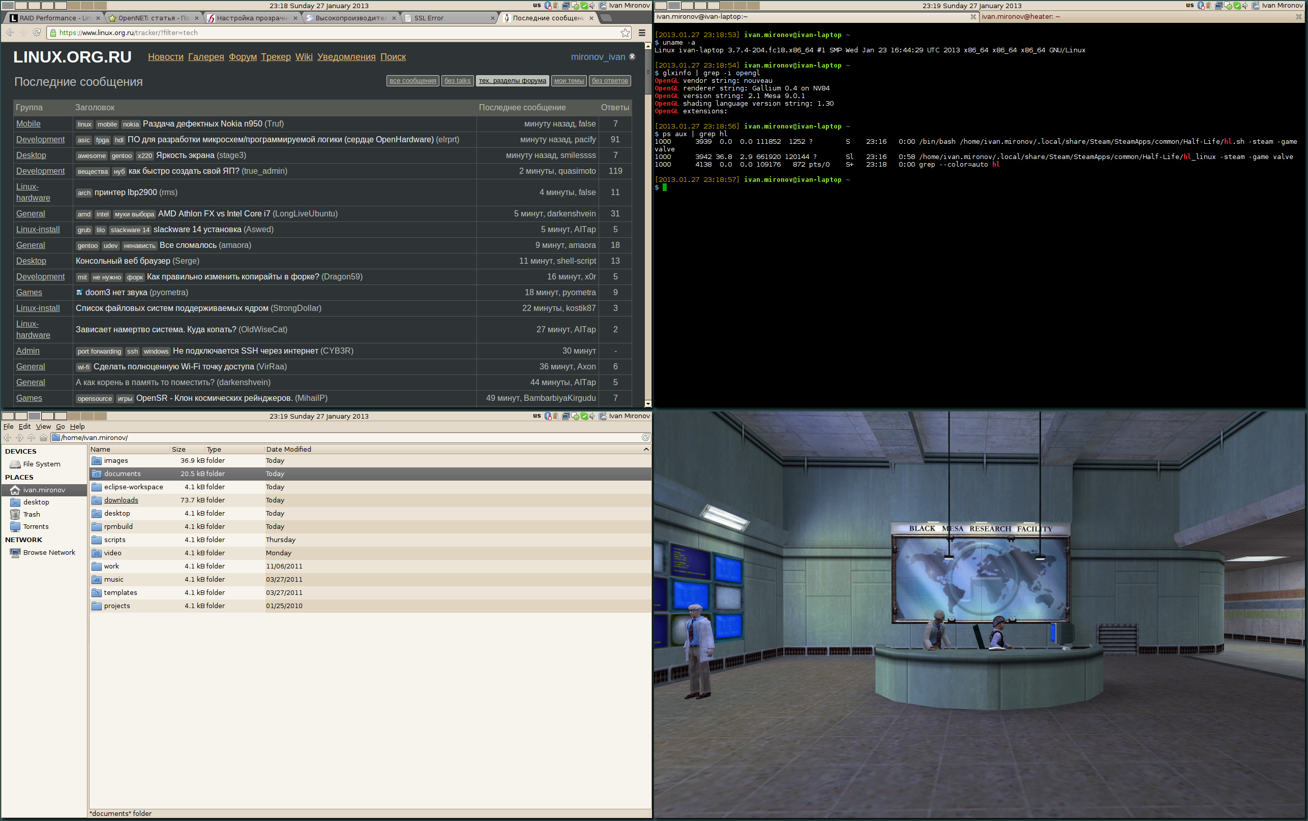Open the Новости link
Screen dimensions: 1308x821
point(166,57)
